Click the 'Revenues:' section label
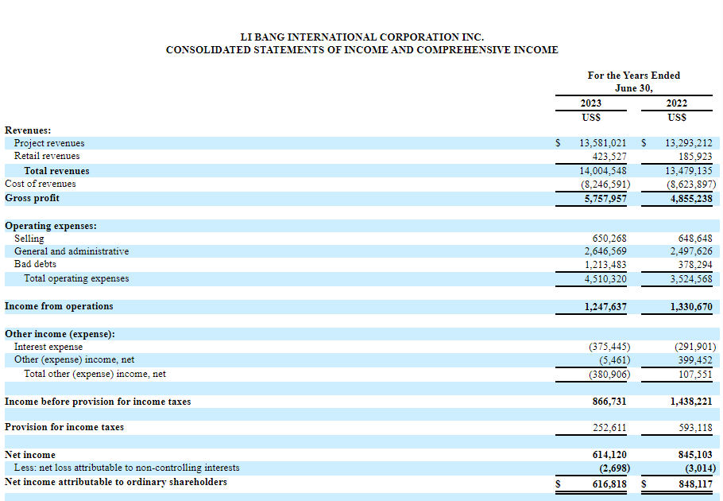 tap(28, 130)
